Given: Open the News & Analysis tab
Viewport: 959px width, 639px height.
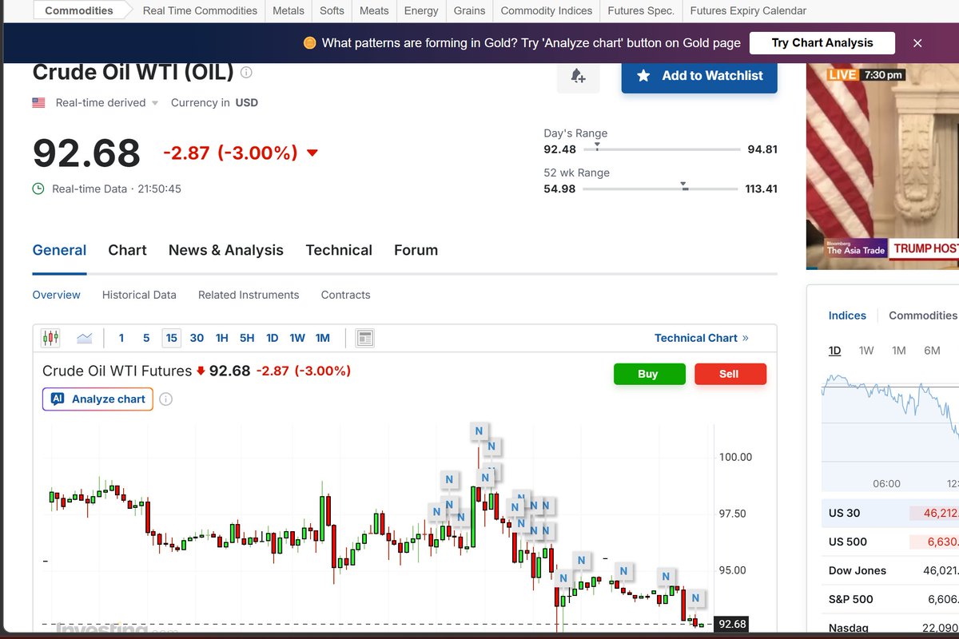Looking at the screenshot, I should click(x=226, y=250).
